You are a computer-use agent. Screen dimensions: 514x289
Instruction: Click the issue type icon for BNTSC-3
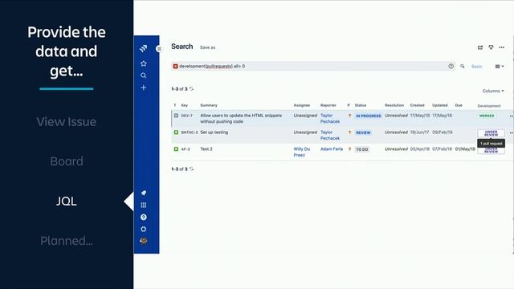[176, 132]
